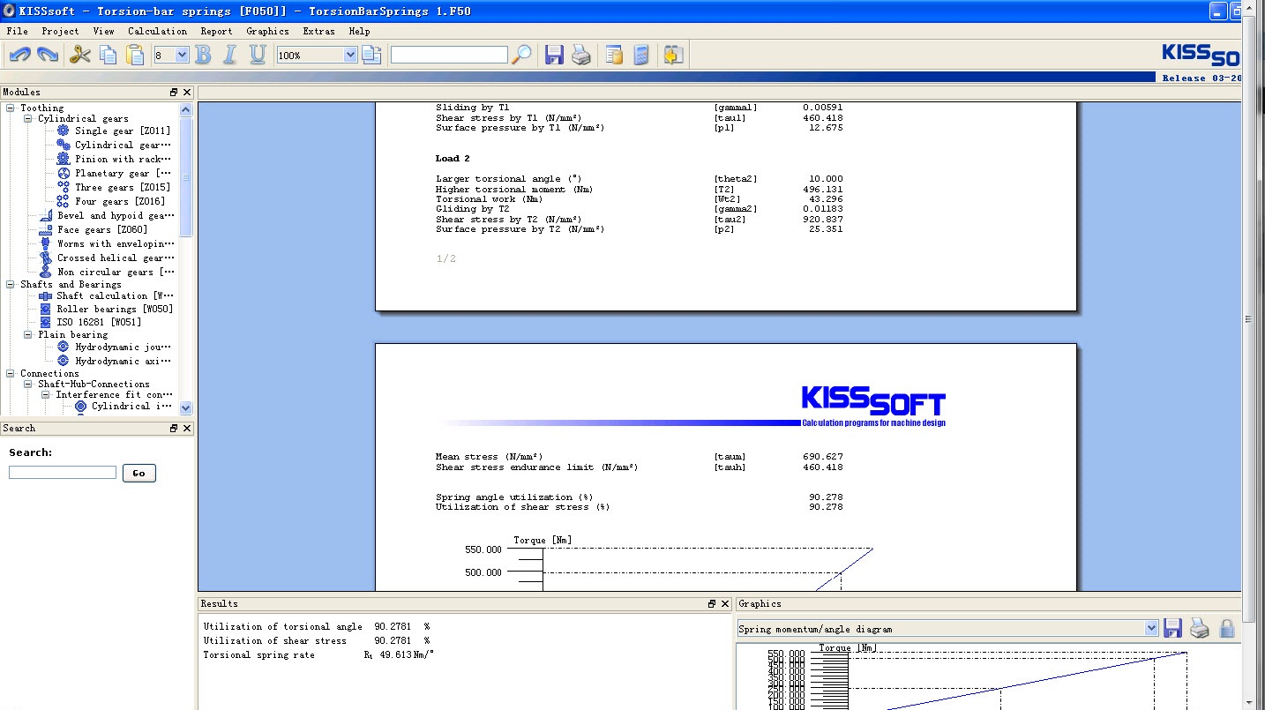
Task: Click Modules tree scrollbar down arrow
Action: 185,407
